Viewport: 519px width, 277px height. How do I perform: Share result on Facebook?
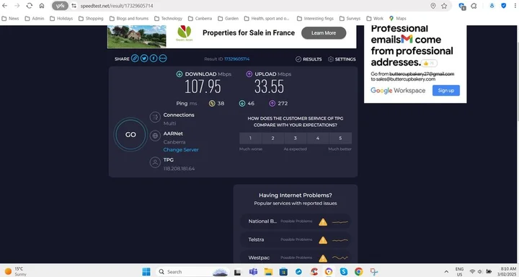pos(154,58)
